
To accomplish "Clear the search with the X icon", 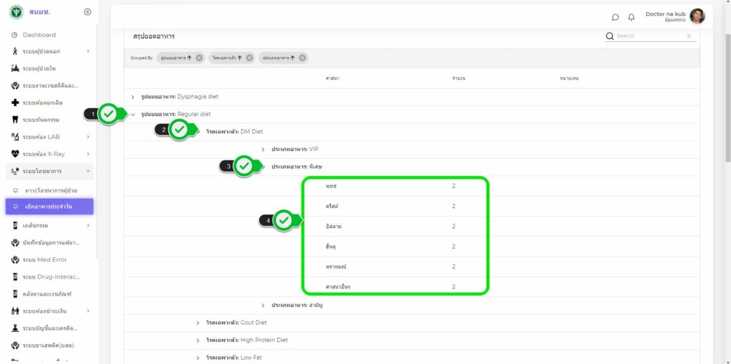I will coord(688,36).
